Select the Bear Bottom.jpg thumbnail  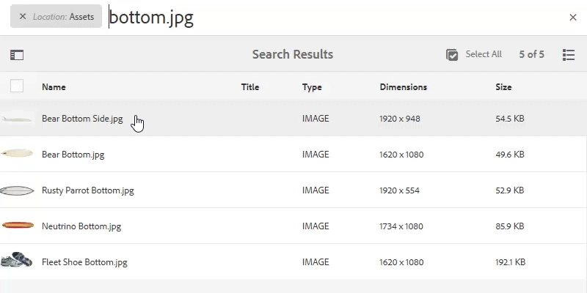[17, 154]
